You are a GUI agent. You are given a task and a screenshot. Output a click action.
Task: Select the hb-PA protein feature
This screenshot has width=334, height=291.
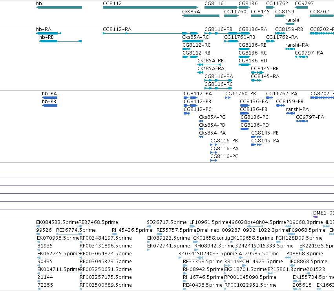(49, 98)
